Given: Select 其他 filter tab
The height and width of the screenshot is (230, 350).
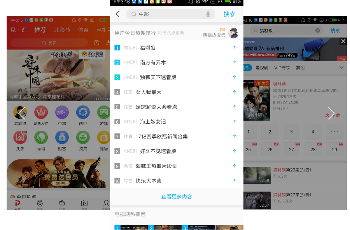Looking at the screenshot, I should [x=300, y=68].
